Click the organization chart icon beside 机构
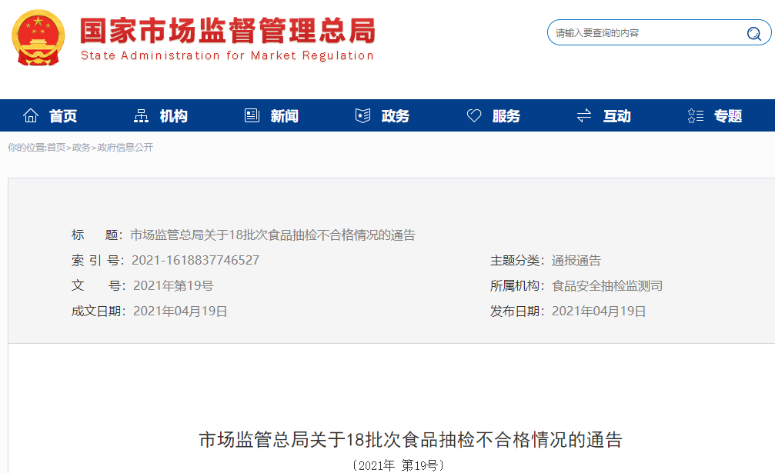775x473 pixels. (x=141, y=115)
